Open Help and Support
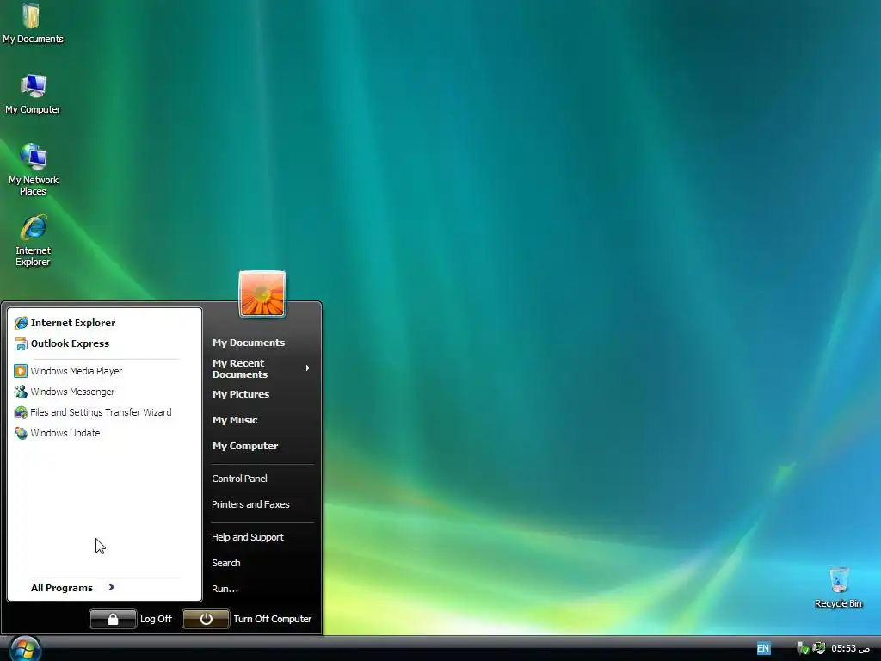Screen dimensions: 881x661 [248, 537]
